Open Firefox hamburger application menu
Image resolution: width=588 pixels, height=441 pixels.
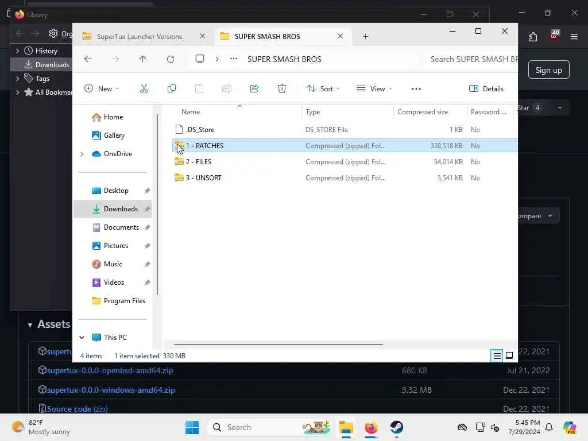click(574, 37)
